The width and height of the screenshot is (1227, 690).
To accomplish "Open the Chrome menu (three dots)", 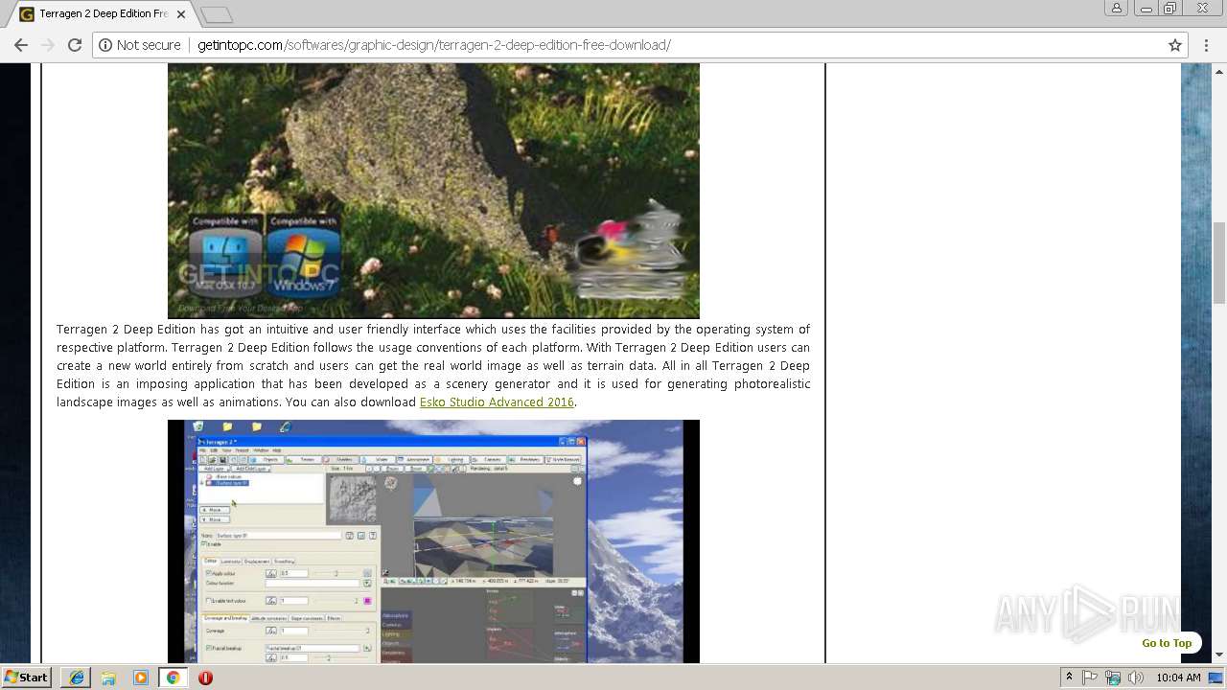I will [1207, 45].
